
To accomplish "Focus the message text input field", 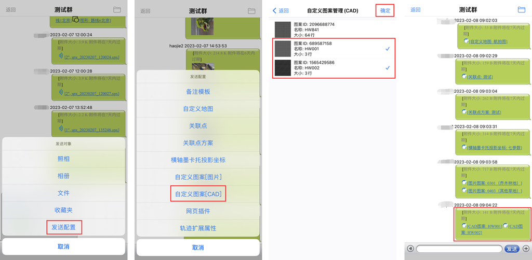I will (459, 249).
